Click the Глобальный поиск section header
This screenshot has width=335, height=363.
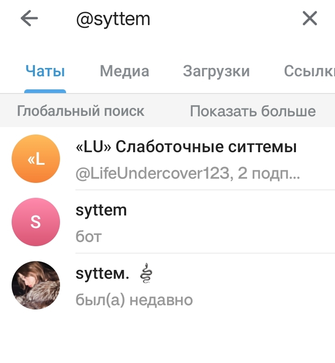pos(80,111)
